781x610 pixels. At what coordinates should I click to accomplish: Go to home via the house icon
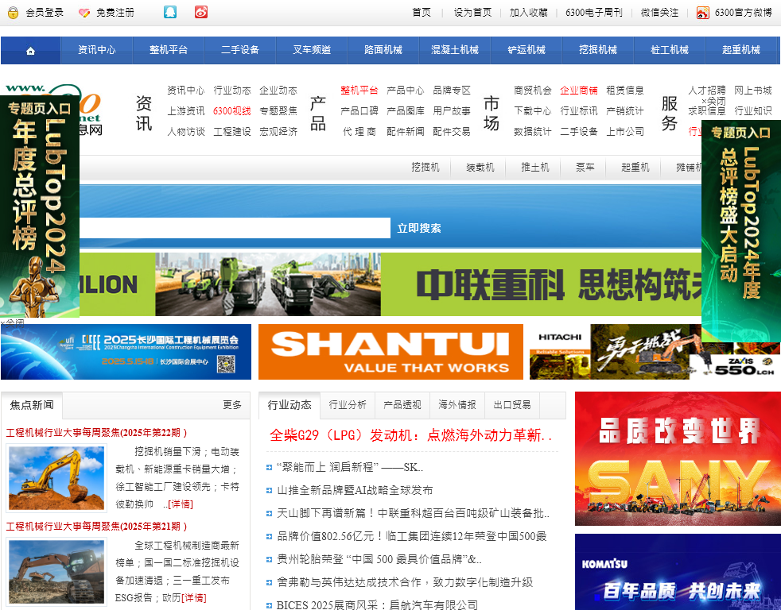[30, 50]
